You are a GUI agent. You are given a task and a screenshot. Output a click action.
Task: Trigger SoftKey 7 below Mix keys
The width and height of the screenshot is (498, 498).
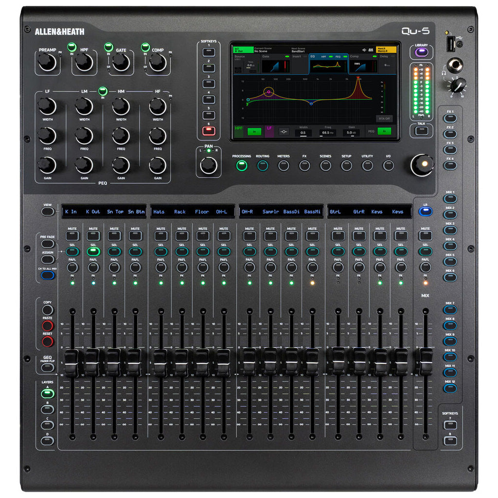(x=450, y=425)
